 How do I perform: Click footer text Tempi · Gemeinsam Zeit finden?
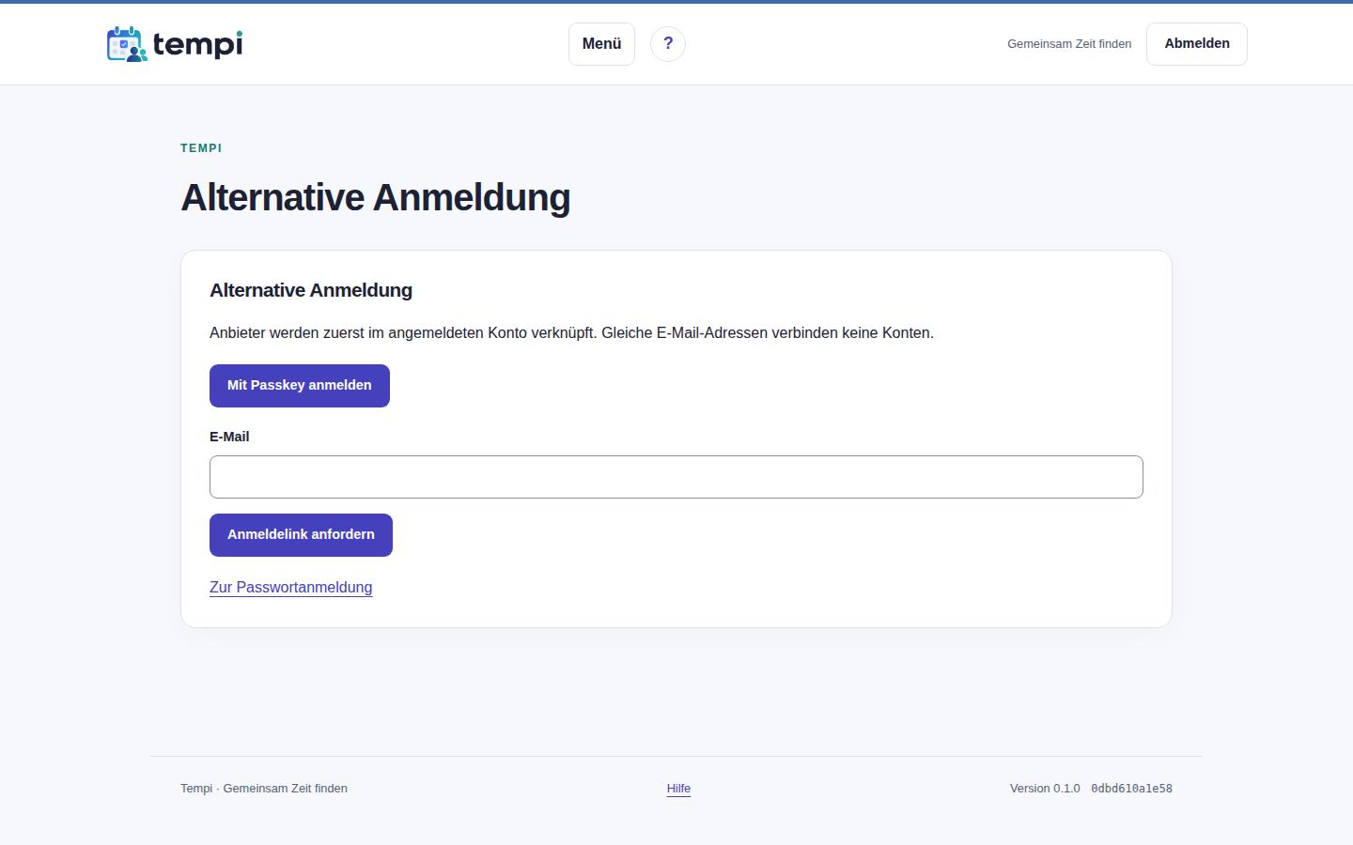point(264,789)
